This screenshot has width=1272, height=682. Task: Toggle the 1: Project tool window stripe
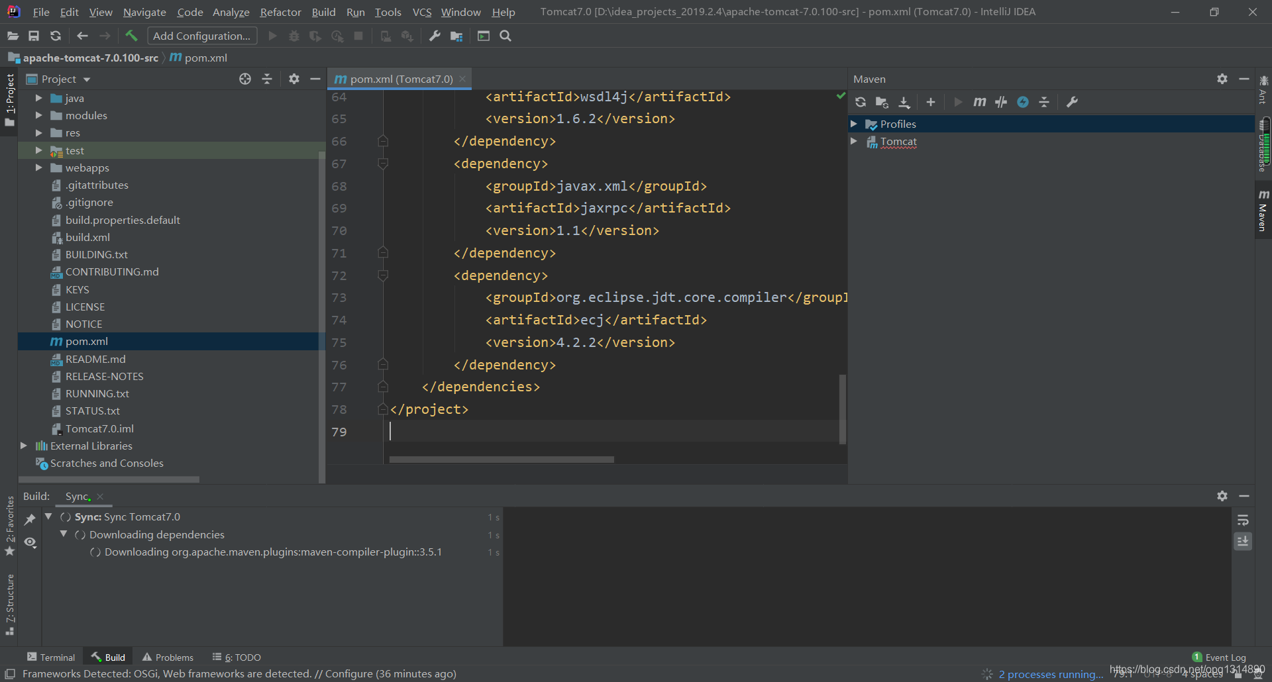pos(10,101)
